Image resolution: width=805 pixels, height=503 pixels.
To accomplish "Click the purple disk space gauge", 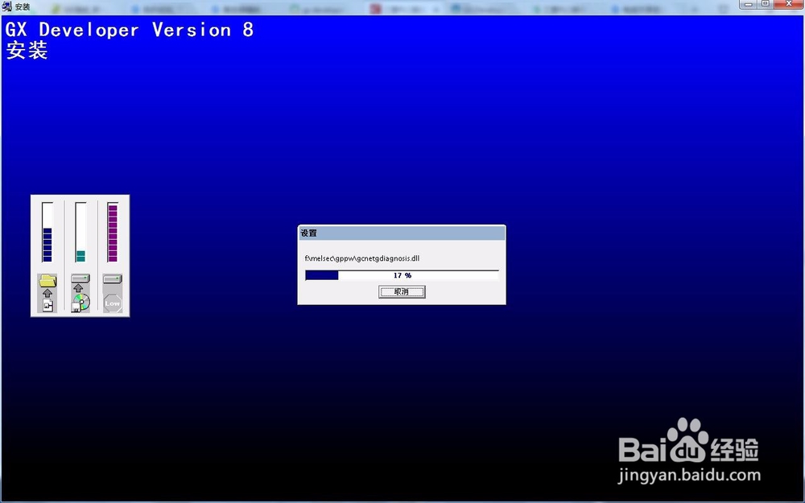I will click(x=113, y=232).
